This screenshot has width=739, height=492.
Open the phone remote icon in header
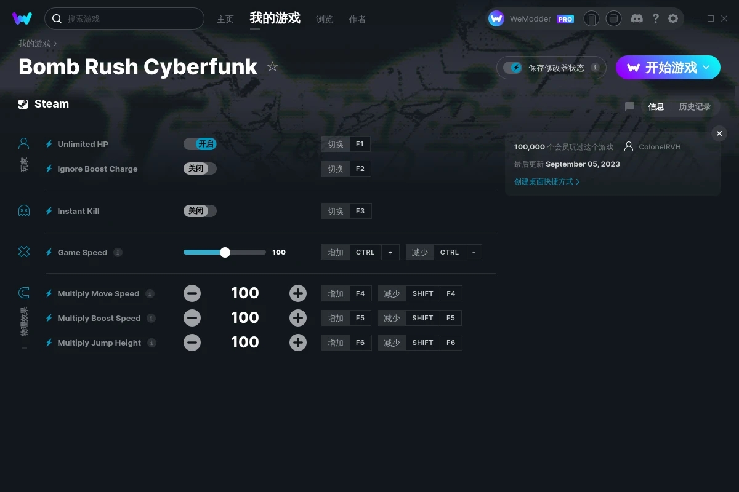591,18
